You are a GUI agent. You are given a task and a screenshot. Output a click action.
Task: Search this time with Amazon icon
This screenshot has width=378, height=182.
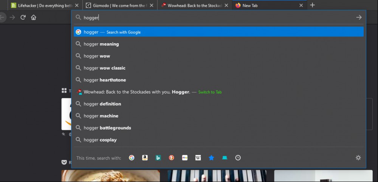145,158
